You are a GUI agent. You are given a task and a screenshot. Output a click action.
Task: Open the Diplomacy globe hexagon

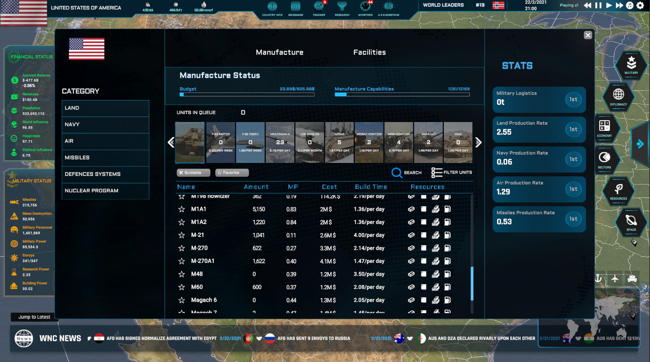pyautogui.click(x=618, y=96)
